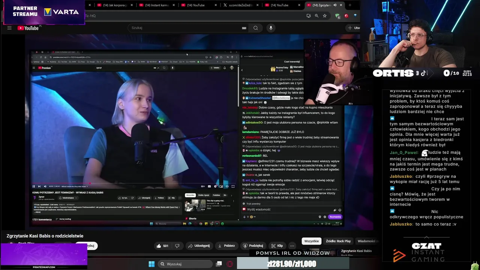Click the install/cast icon in the address bar

coord(308,16)
